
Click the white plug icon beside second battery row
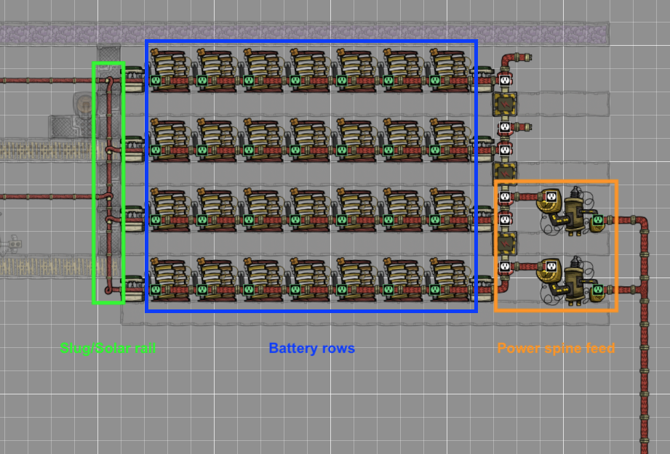coord(505,150)
